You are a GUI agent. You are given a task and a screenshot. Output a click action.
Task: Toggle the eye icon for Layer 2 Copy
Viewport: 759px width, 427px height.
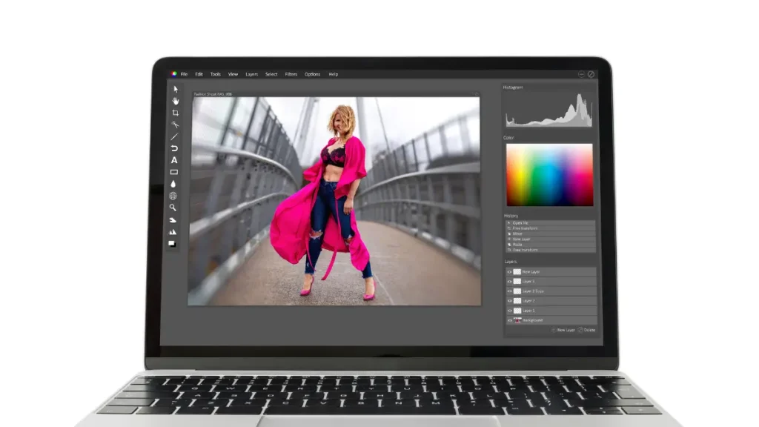click(509, 291)
